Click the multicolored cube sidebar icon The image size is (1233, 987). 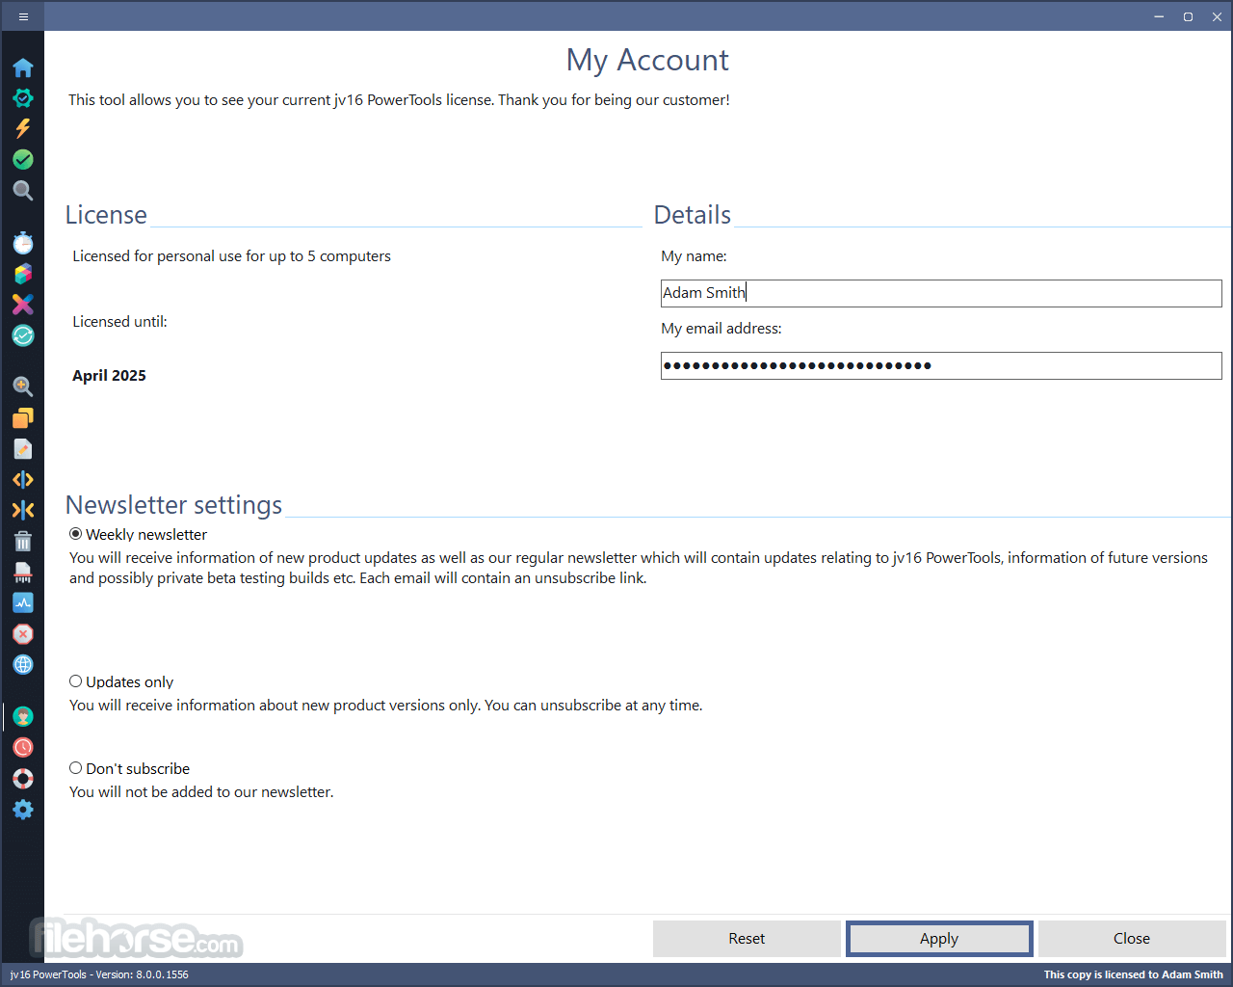[x=23, y=274]
